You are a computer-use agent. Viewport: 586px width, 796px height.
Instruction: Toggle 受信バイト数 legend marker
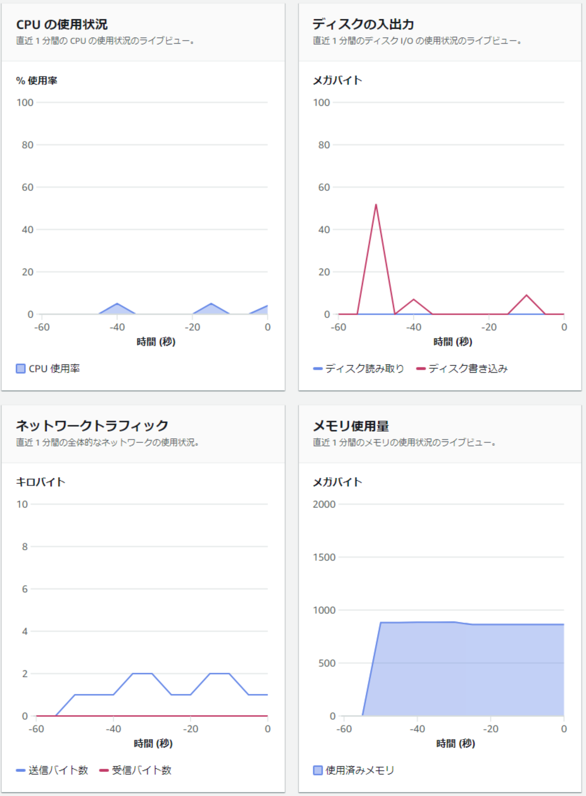104,770
